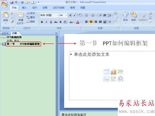Decrease the list indent level
The height and width of the screenshot is (116, 155).
[x=100, y=15]
